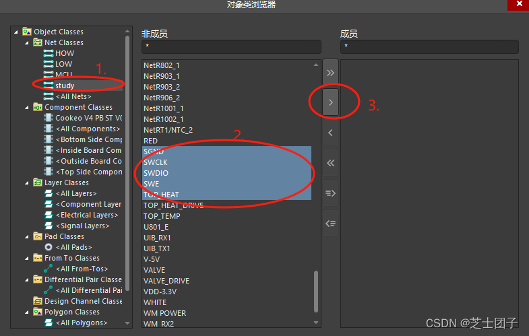
Task: Select the study net class
Action: pyautogui.click(x=65, y=86)
